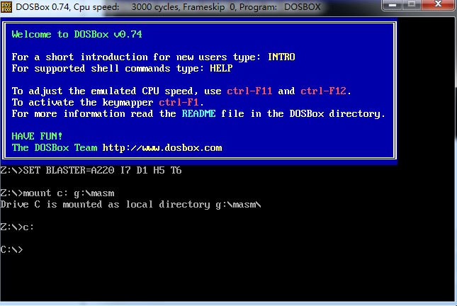Image resolution: width=457 pixels, height=306 pixels.
Task: Click the 'Z:\>c:' command line
Action: point(17,227)
